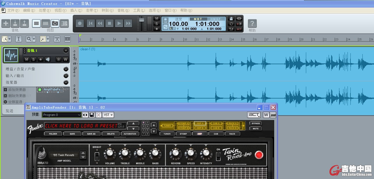Click the Fender logo in AmpliTube

tap(35, 128)
